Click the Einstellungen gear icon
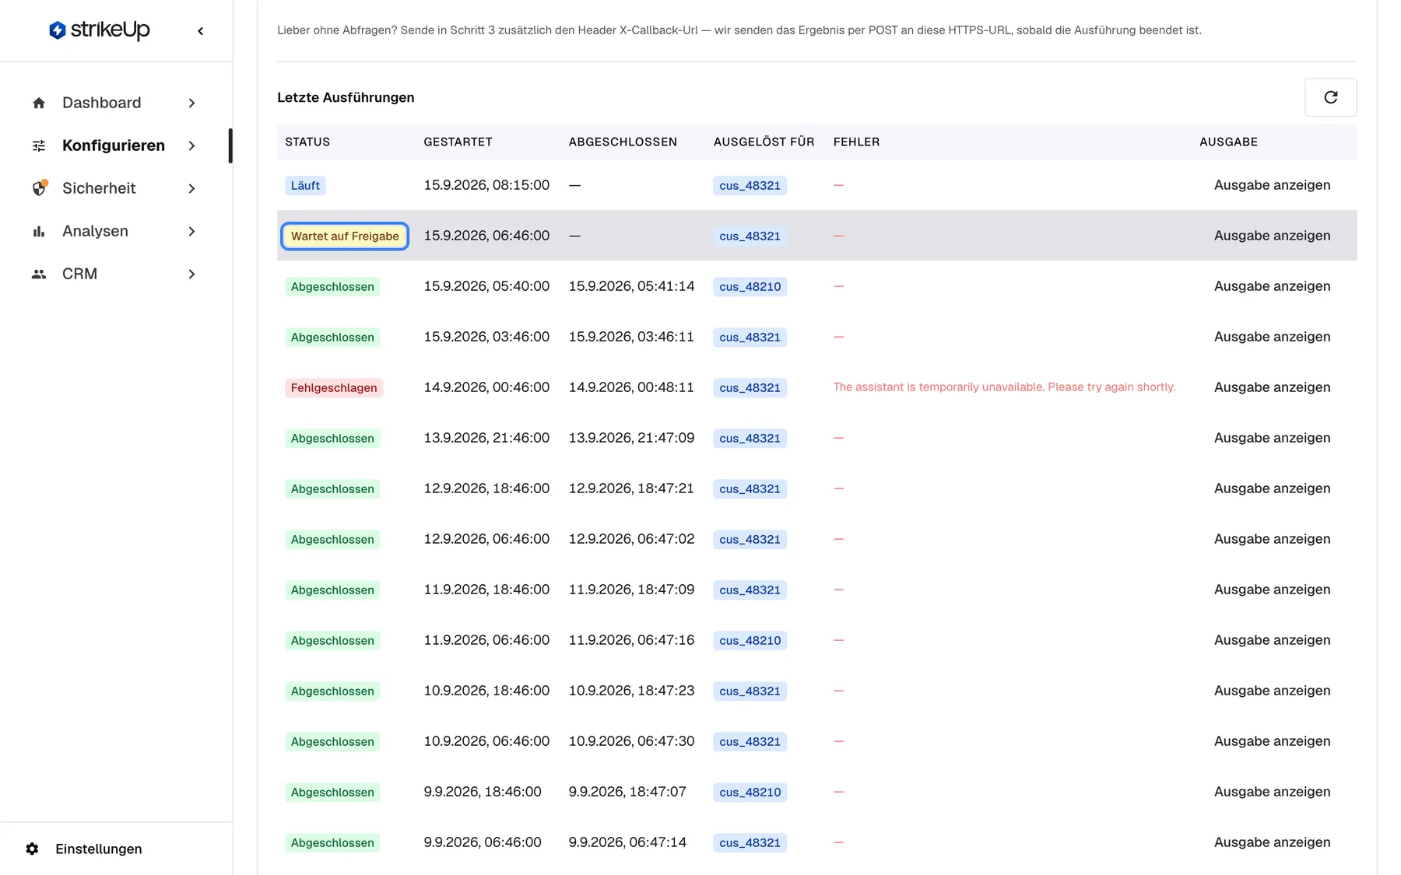 pyautogui.click(x=32, y=849)
